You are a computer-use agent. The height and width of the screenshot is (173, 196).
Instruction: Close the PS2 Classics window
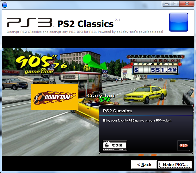click(187, 3)
